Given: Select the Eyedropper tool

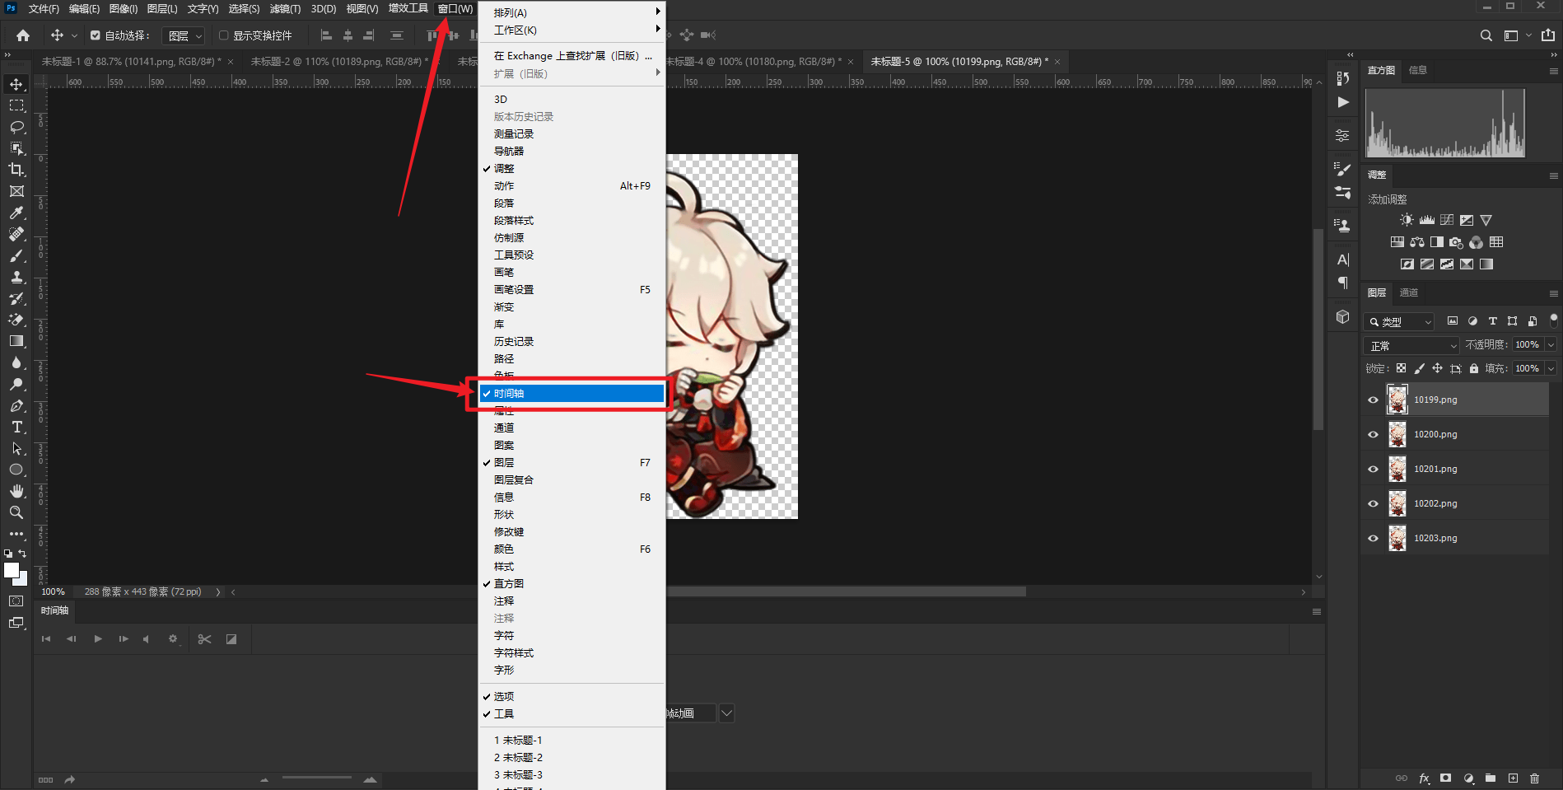Looking at the screenshot, I should coord(16,213).
